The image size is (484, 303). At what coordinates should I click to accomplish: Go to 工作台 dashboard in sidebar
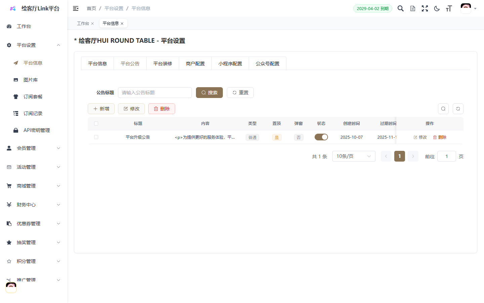[x=34, y=26]
